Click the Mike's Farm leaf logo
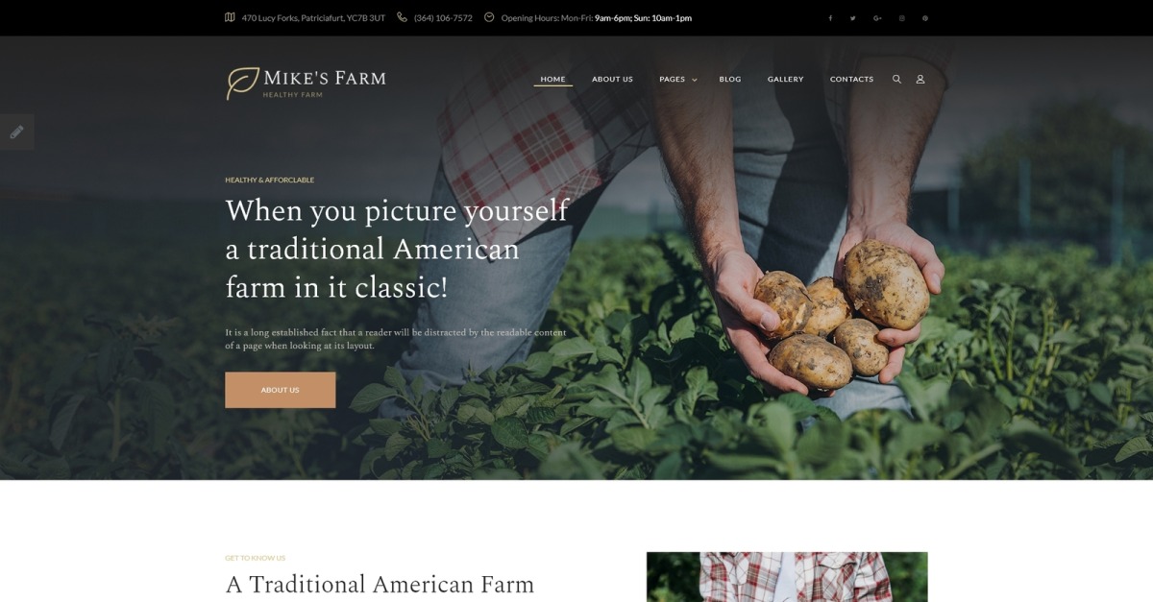The height and width of the screenshot is (602, 1153). pos(242,83)
